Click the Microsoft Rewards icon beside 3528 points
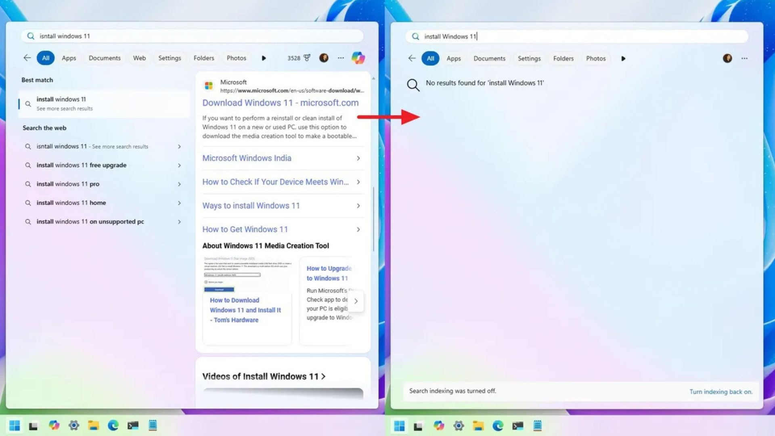This screenshot has height=436, width=775. [308, 58]
